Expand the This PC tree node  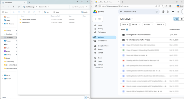coord(2,75)
